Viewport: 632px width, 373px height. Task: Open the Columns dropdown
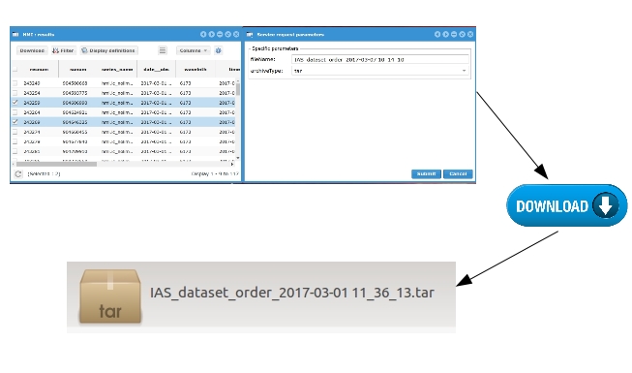[x=193, y=50]
